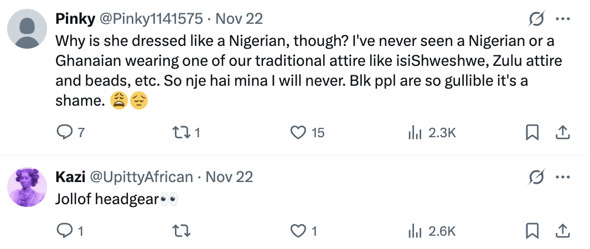
Task: Open Kazi's purple profile avatar
Action: (x=27, y=186)
